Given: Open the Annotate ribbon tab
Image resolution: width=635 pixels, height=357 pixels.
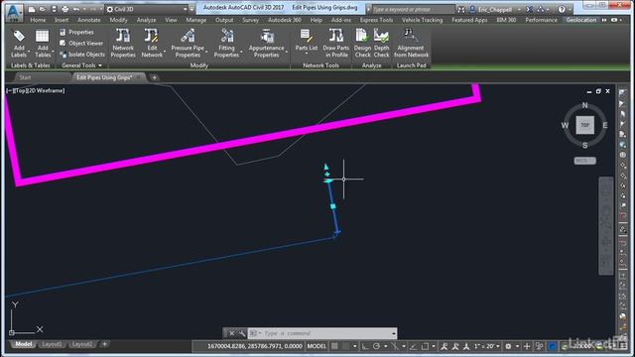Looking at the screenshot, I should point(89,20).
